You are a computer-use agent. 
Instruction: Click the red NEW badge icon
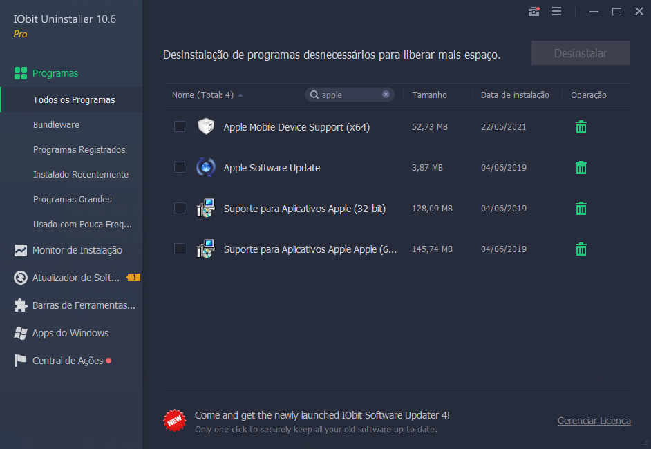coord(175,421)
